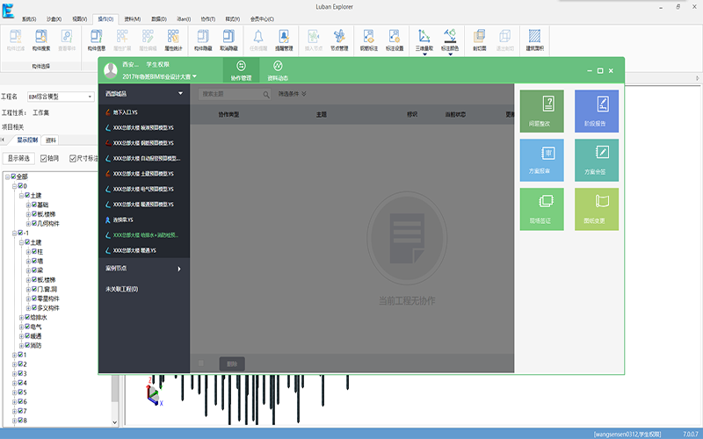Open the 图纸变更 tile
The width and height of the screenshot is (703, 439).
click(597, 209)
